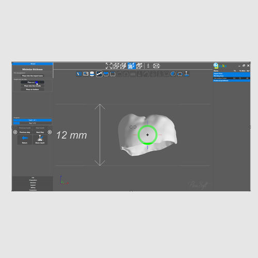This screenshot has height=258, width=258.
Task: Click the circled left arrow previous icon
Action: [15, 132]
